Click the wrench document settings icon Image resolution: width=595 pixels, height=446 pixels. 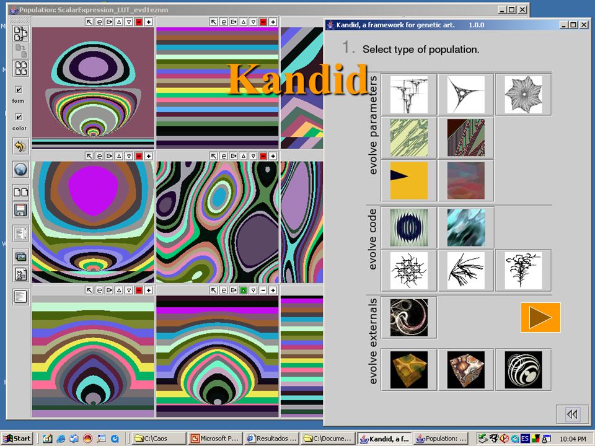[20, 274]
